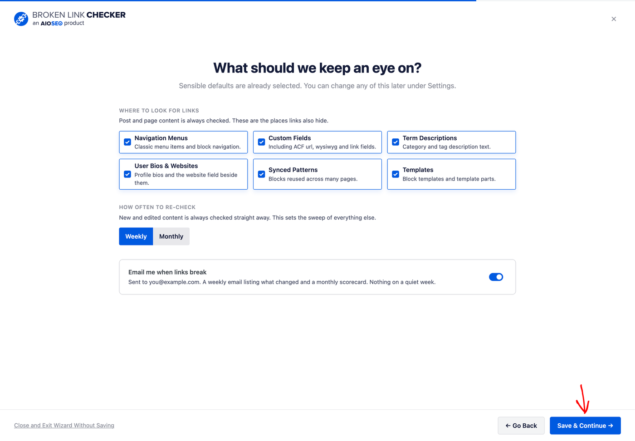Go Back to the previous step
The height and width of the screenshot is (441, 635).
click(521, 426)
